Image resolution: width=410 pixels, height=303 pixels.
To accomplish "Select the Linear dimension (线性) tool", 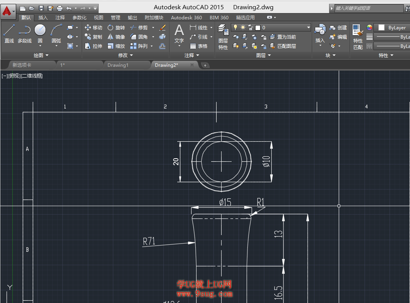I will point(199,27).
